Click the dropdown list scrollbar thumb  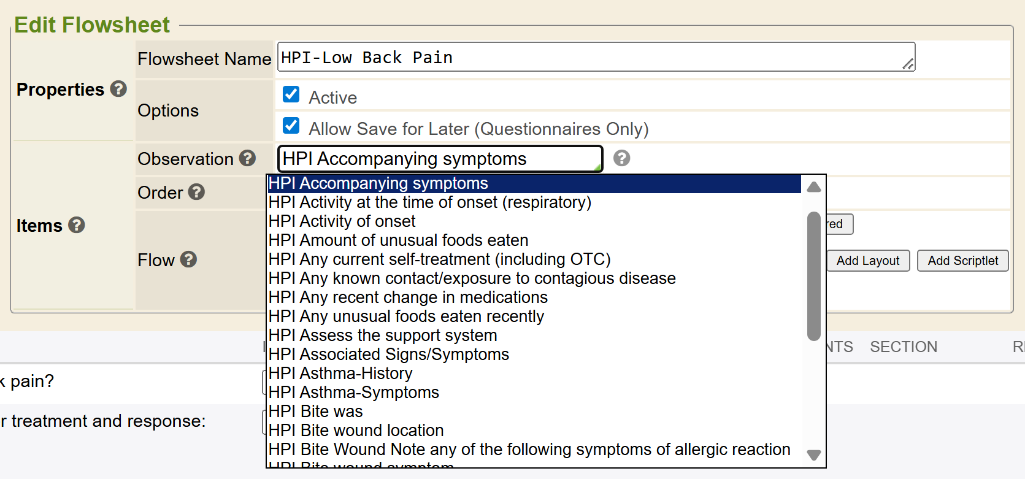point(814,276)
